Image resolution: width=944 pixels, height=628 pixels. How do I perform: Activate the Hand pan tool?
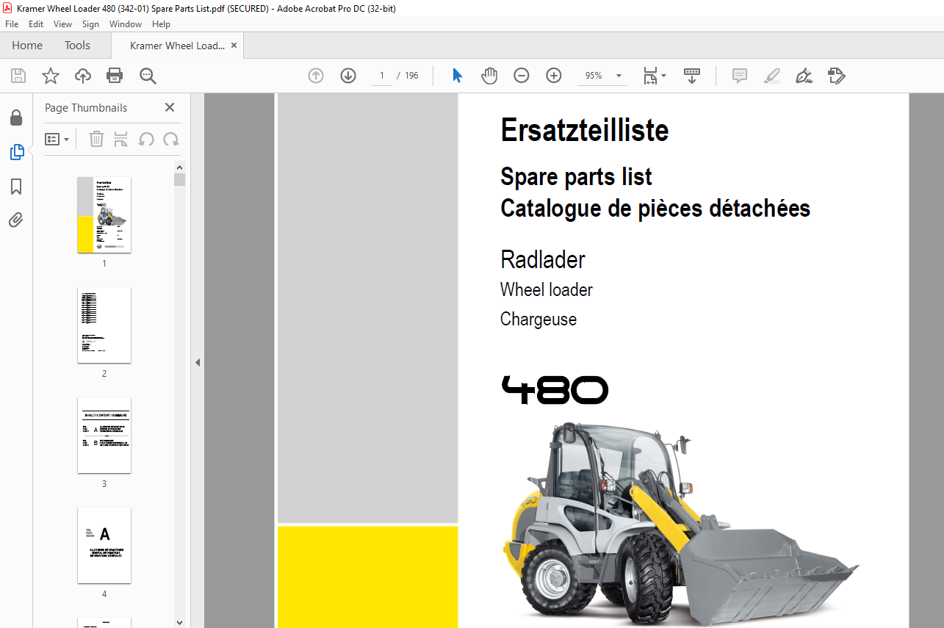pos(489,76)
